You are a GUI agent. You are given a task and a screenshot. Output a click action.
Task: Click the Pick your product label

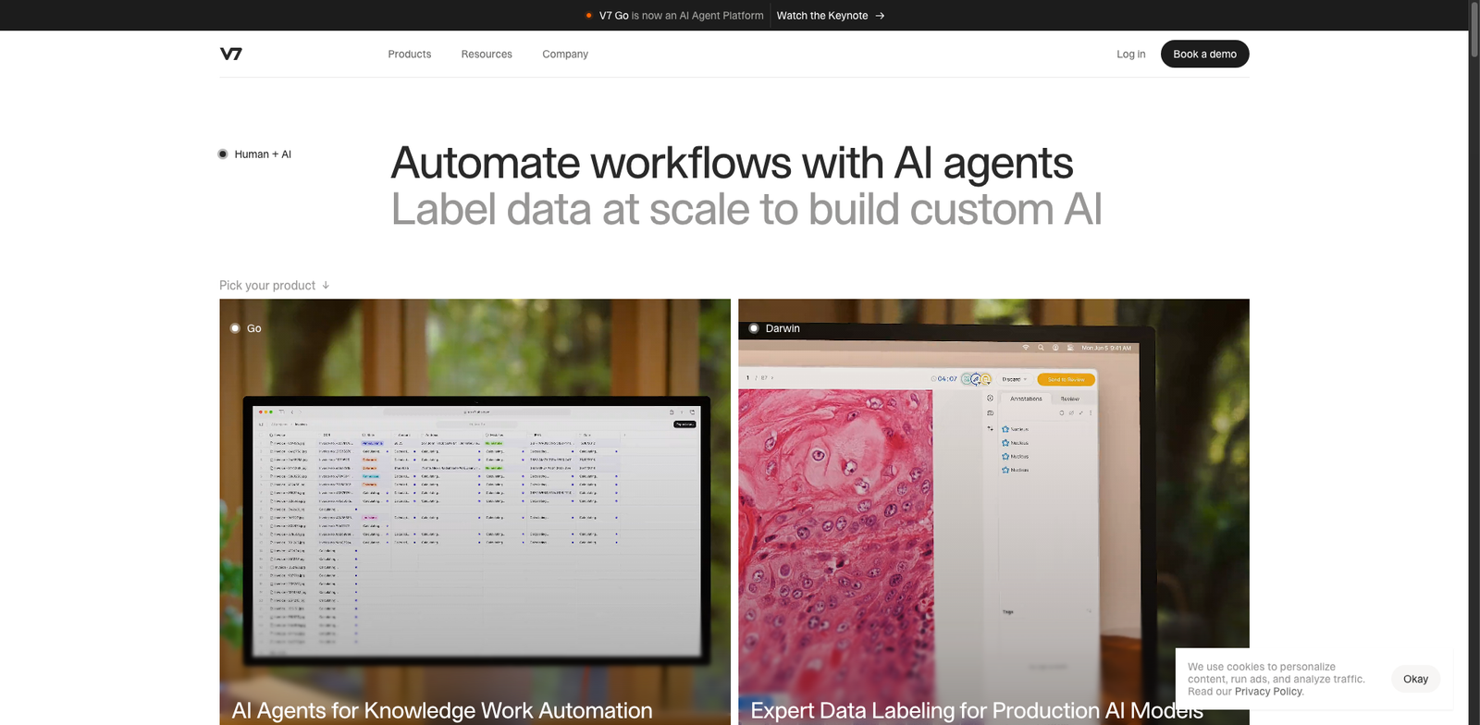click(x=267, y=286)
